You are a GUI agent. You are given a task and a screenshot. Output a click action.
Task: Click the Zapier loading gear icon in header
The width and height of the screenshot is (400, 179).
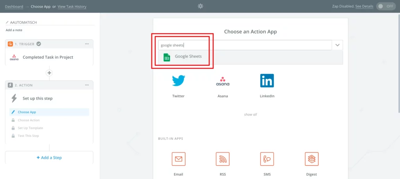point(200,6)
